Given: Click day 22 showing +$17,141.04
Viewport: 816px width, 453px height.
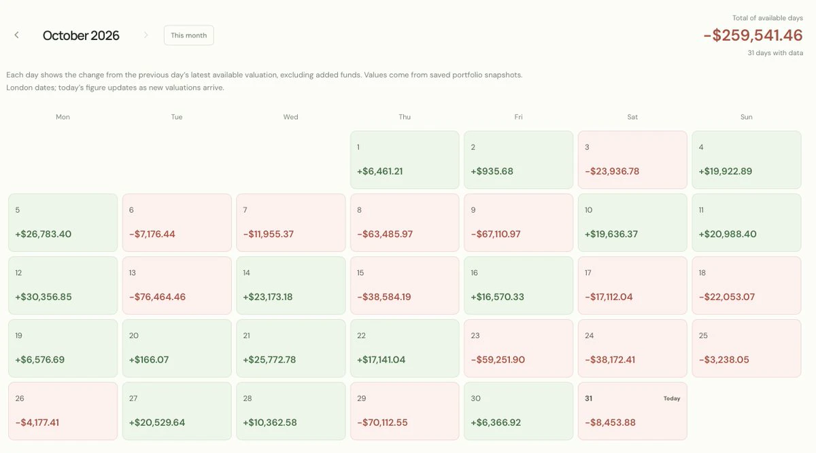Looking at the screenshot, I should (x=405, y=348).
